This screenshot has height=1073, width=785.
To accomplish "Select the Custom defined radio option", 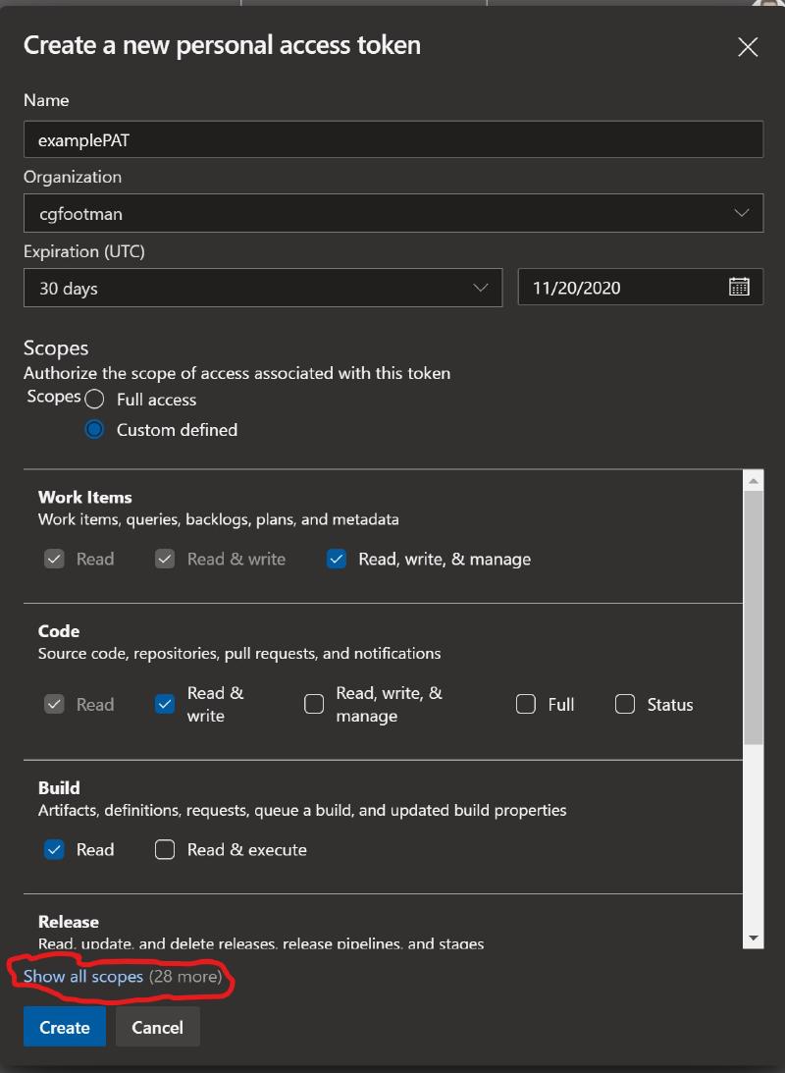I will pos(94,430).
